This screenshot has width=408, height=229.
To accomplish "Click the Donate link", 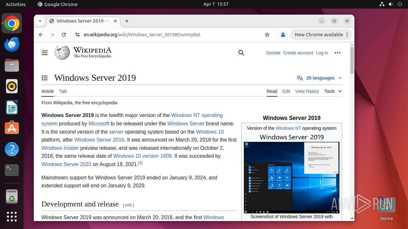I will pyautogui.click(x=273, y=53).
